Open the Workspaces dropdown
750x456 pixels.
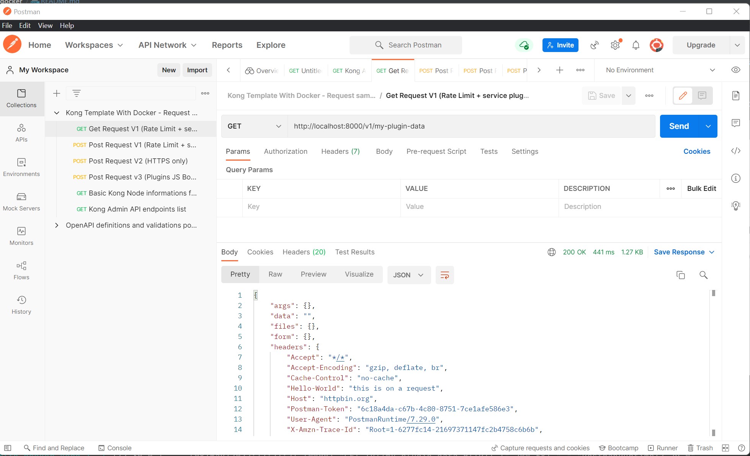pyautogui.click(x=94, y=45)
